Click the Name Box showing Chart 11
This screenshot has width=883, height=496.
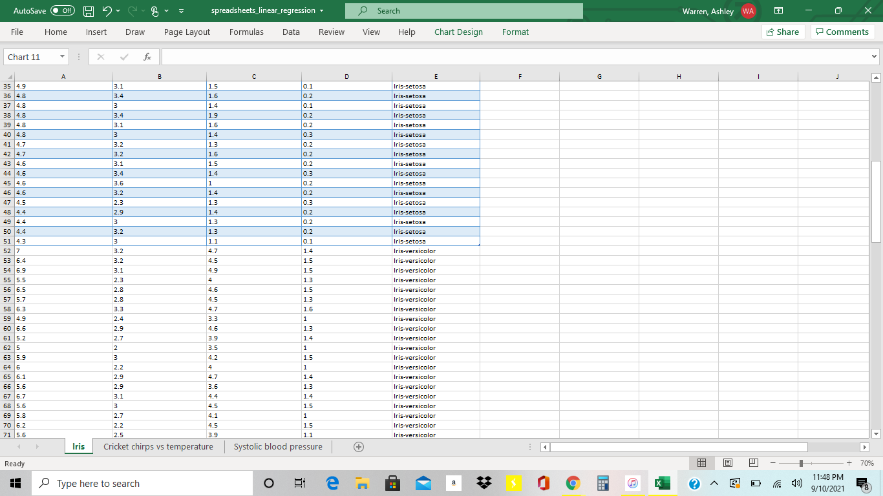30,57
